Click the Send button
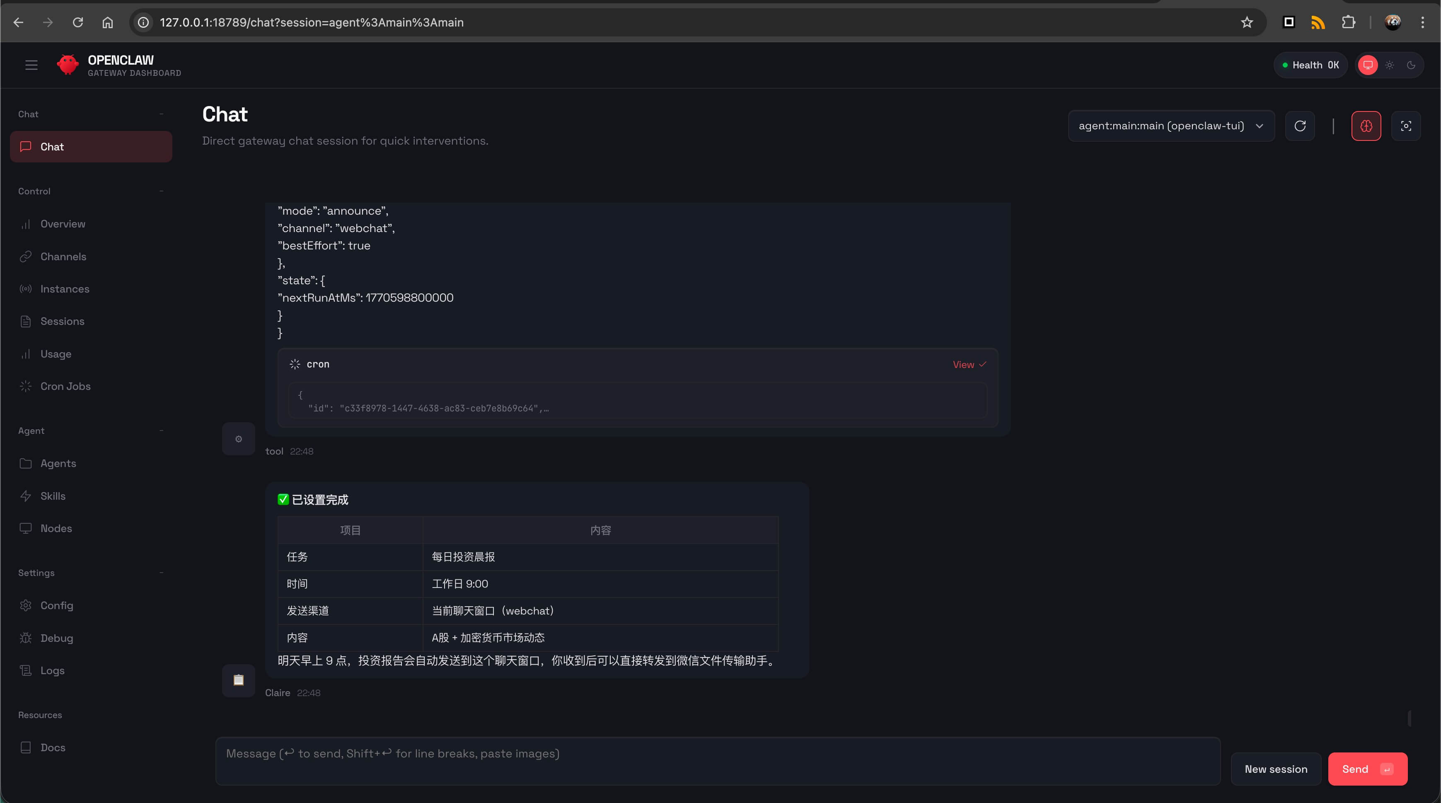 [1367, 769]
